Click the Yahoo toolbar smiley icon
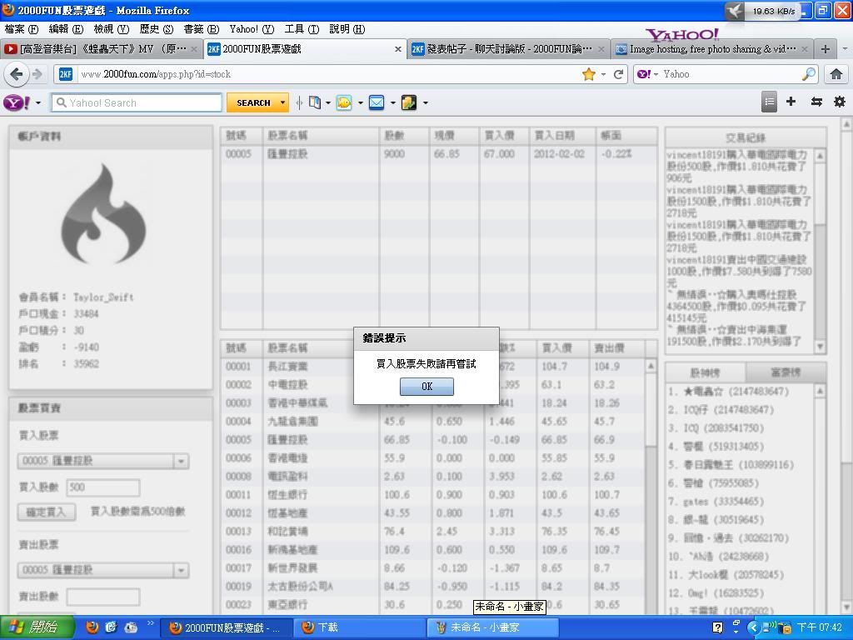 coord(344,102)
